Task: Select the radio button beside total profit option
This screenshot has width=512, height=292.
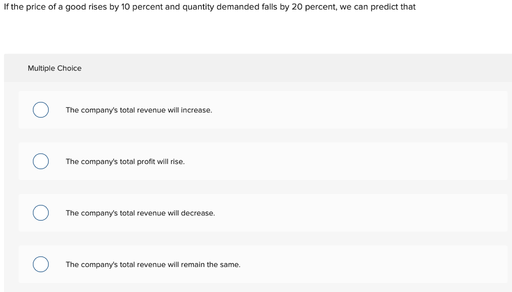Action: pyautogui.click(x=40, y=161)
